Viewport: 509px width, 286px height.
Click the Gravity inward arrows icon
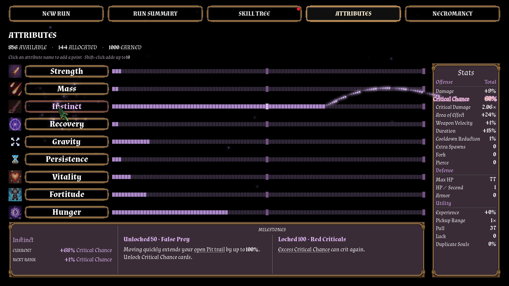(15, 142)
